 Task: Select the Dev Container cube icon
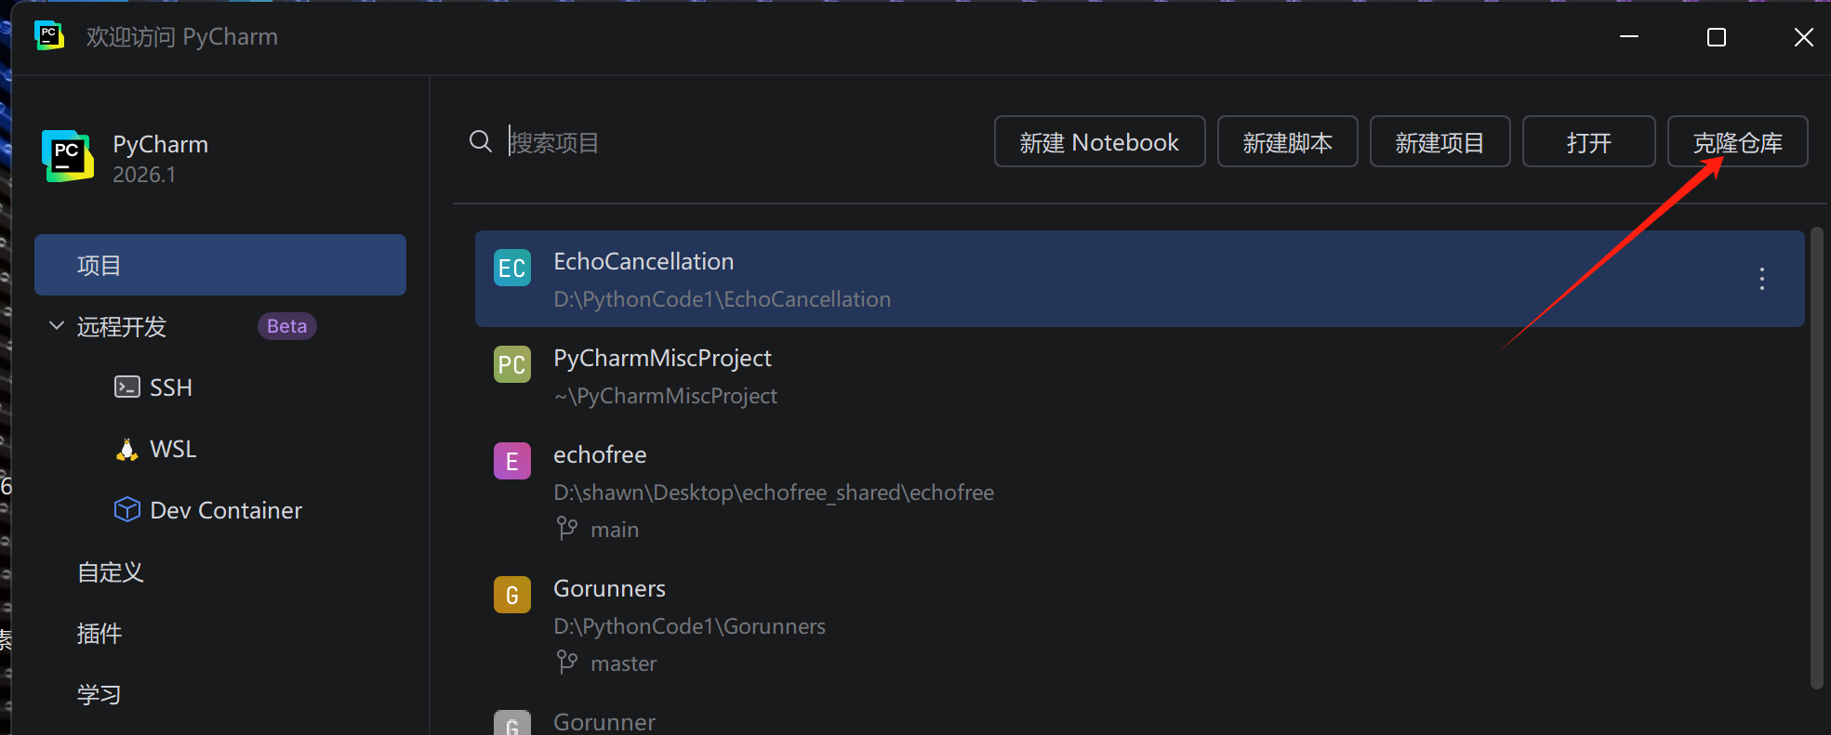pos(126,509)
